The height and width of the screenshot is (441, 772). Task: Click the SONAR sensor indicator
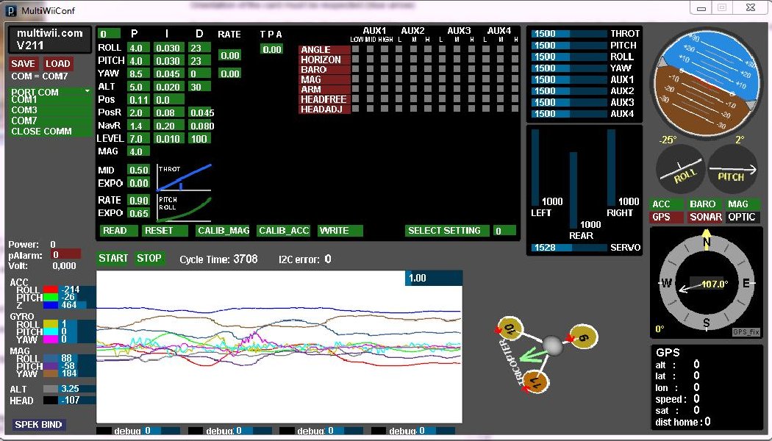click(704, 217)
